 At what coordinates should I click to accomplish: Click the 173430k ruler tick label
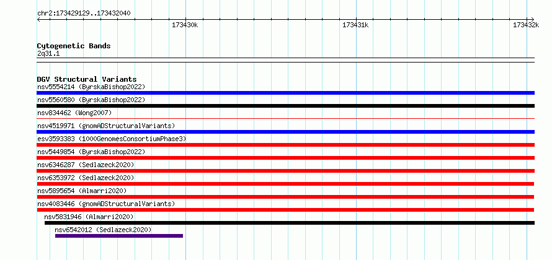point(185,25)
